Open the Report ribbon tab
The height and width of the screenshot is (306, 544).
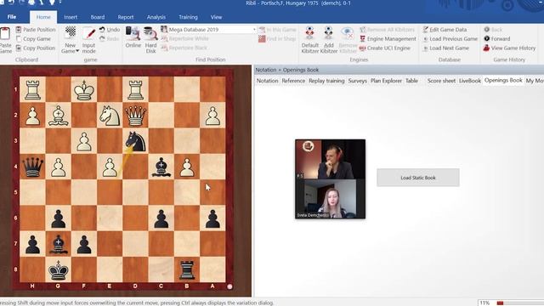[x=126, y=17]
